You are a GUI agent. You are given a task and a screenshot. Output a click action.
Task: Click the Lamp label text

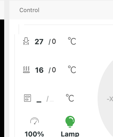[x=70, y=134]
